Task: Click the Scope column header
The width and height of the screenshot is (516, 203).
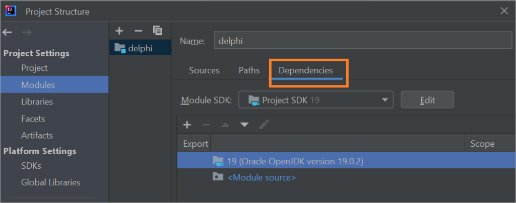Action: (x=482, y=144)
